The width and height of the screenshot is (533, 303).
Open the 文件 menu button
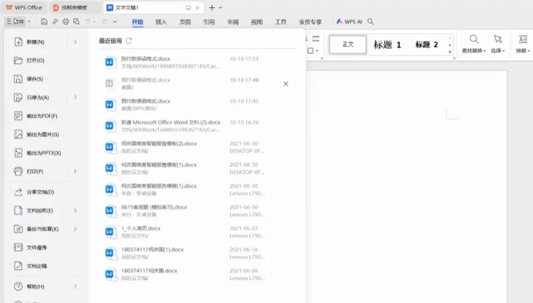coord(16,21)
